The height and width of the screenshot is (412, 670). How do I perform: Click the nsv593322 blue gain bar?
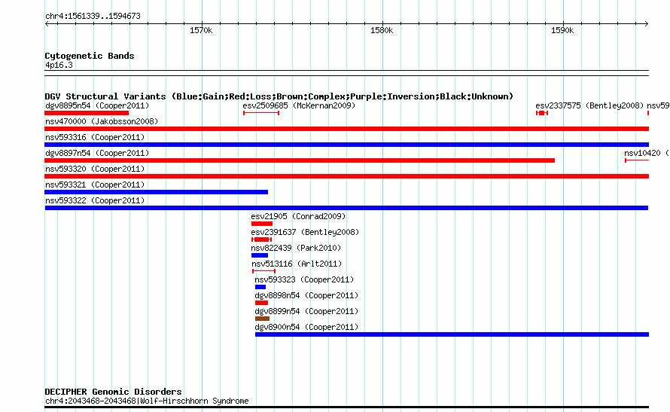point(346,208)
